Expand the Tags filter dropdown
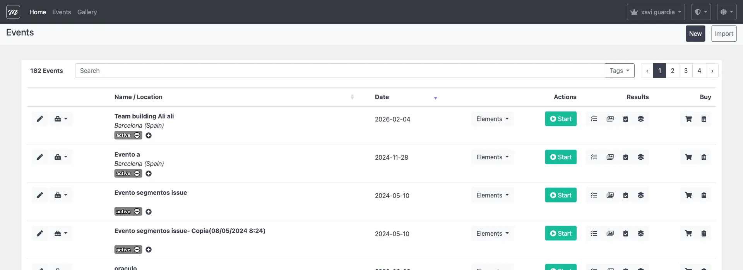 click(x=619, y=71)
